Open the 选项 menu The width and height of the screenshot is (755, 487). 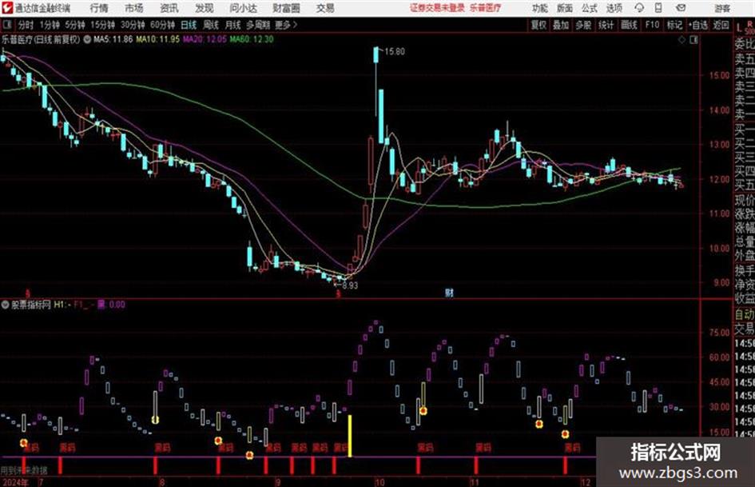[614, 8]
